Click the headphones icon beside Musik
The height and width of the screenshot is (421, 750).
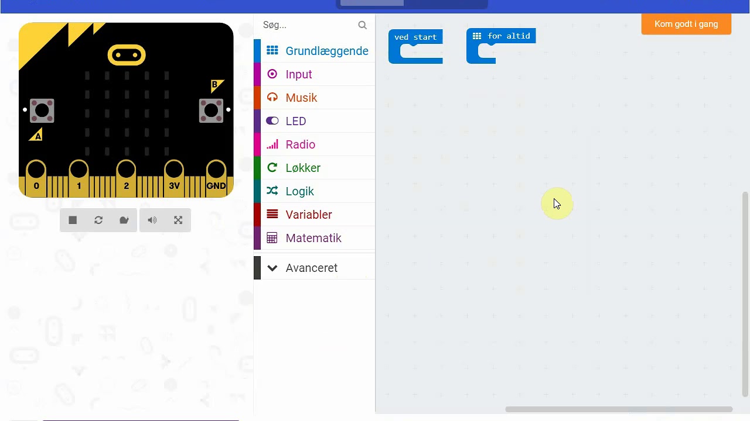272,97
